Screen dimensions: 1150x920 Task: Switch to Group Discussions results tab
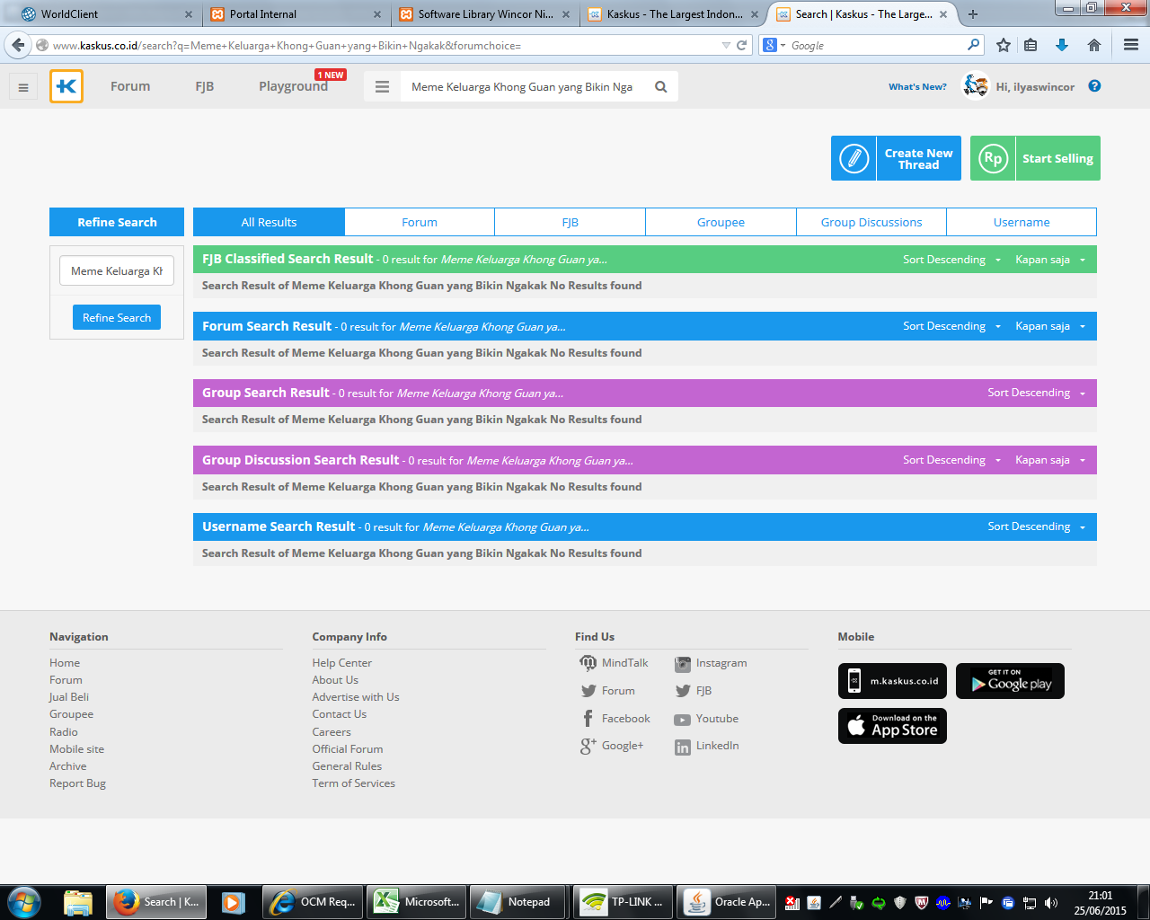coord(871,222)
